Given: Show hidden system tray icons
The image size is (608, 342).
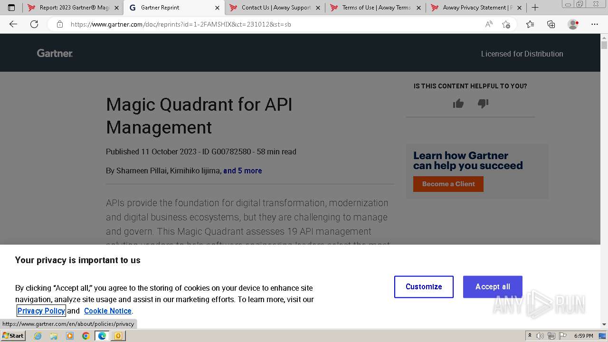Looking at the screenshot, I should (x=530, y=336).
